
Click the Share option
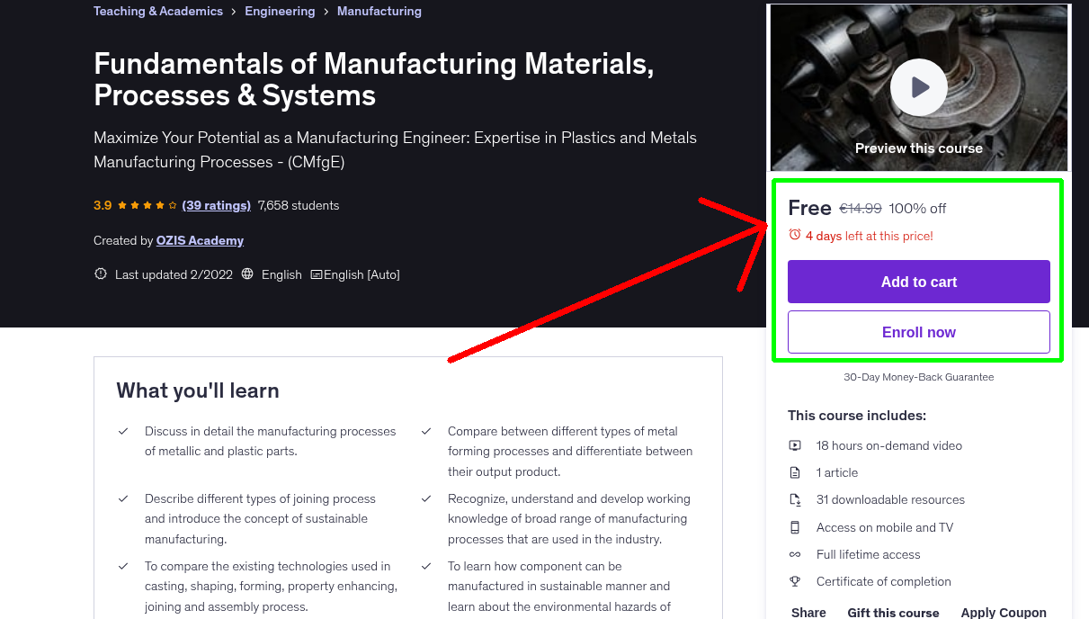[x=808, y=612]
